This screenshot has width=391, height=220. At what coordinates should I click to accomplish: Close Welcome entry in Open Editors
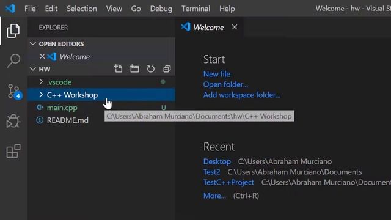42,56
